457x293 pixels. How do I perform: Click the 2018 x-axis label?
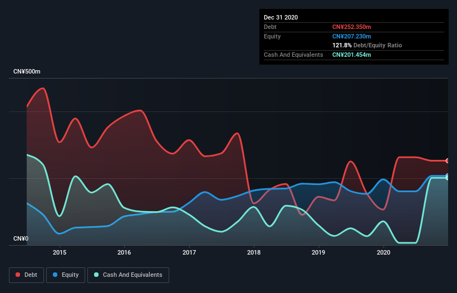click(x=254, y=252)
